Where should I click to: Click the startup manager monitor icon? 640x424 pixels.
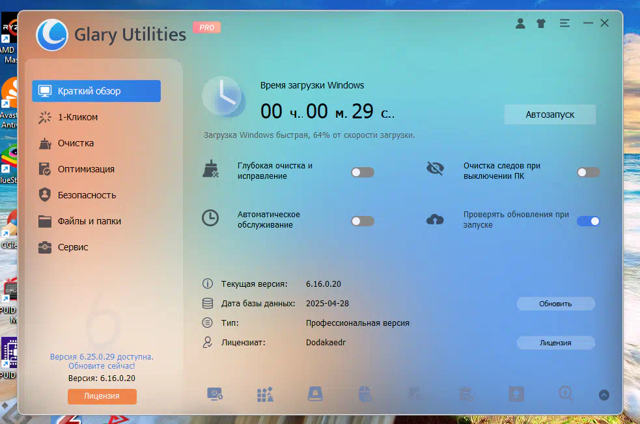[x=215, y=394]
